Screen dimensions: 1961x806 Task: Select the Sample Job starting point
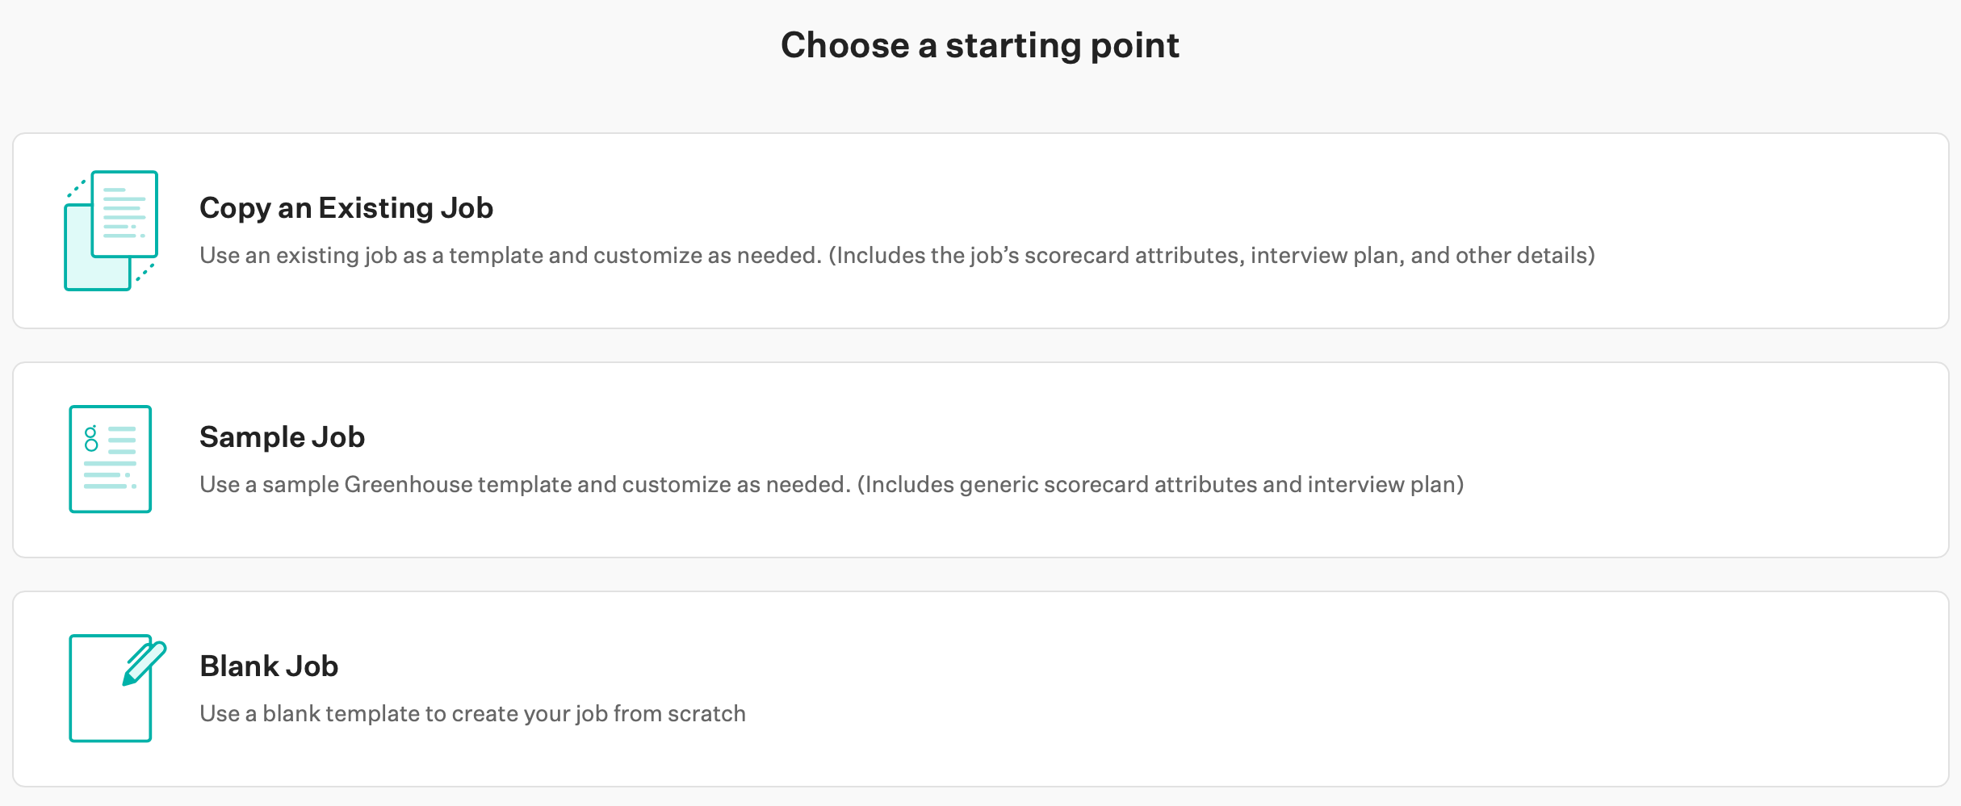point(980,460)
